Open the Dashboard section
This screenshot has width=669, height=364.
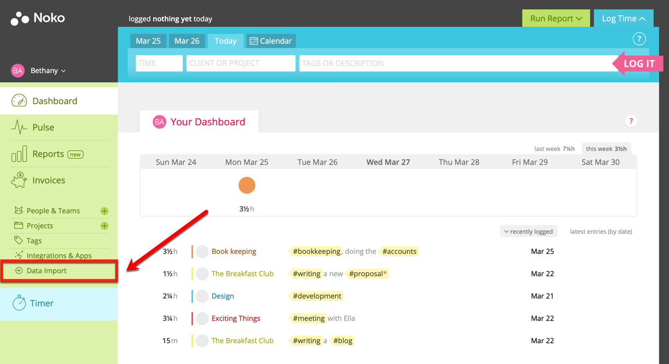pos(59,101)
